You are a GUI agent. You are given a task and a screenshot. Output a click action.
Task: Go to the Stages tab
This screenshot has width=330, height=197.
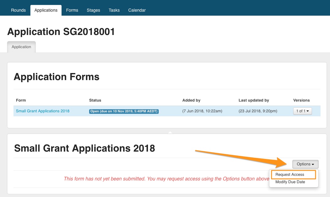(x=93, y=10)
